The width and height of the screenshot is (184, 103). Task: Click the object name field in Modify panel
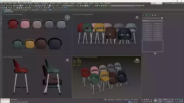(x=152, y=18)
